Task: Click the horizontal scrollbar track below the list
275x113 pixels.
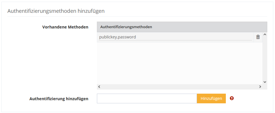Action: click(180, 87)
